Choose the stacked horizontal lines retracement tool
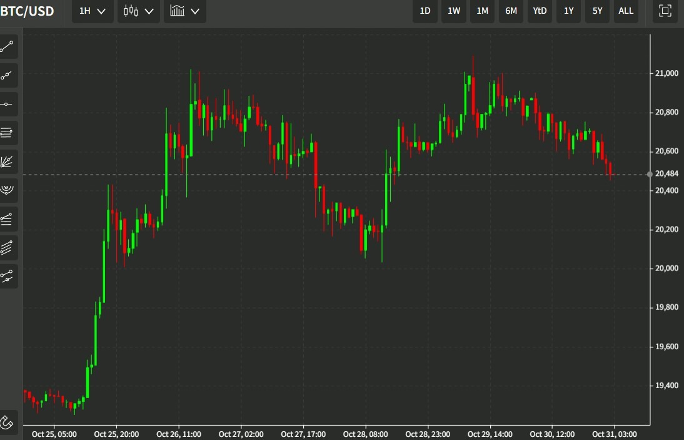The width and height of the screenshot is (684, 440). coord(8,133)
